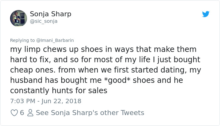
Task: Open the @sic_sonja handle link
Action: [44, 21]
